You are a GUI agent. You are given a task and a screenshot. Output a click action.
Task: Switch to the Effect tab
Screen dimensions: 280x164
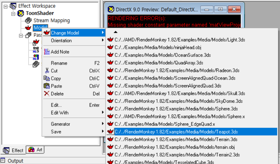pos(13,150)
